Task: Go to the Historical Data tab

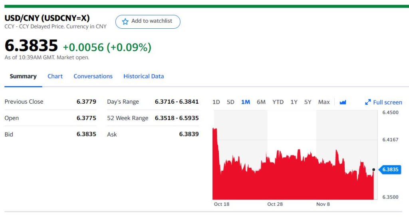Action: click(x=143, y=76)
